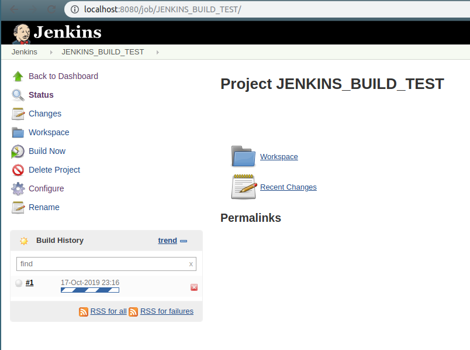
Task: Open the Back to Dashboard link
Action: (x=63, y=76)
